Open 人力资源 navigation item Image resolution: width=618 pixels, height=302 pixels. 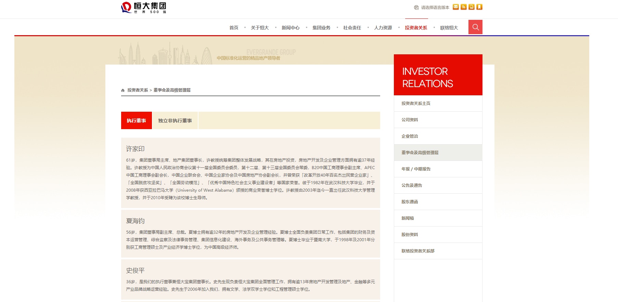coord(383,28)
